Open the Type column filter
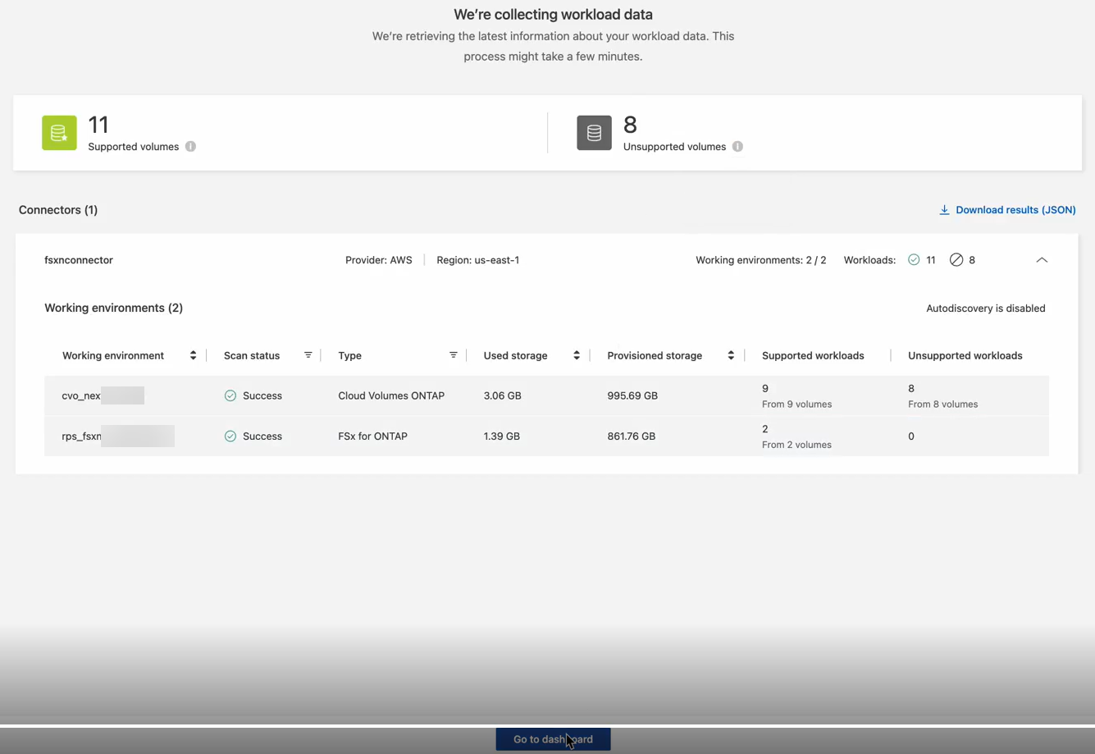 pos(454,355)
